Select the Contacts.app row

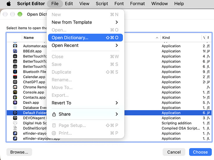109,97
